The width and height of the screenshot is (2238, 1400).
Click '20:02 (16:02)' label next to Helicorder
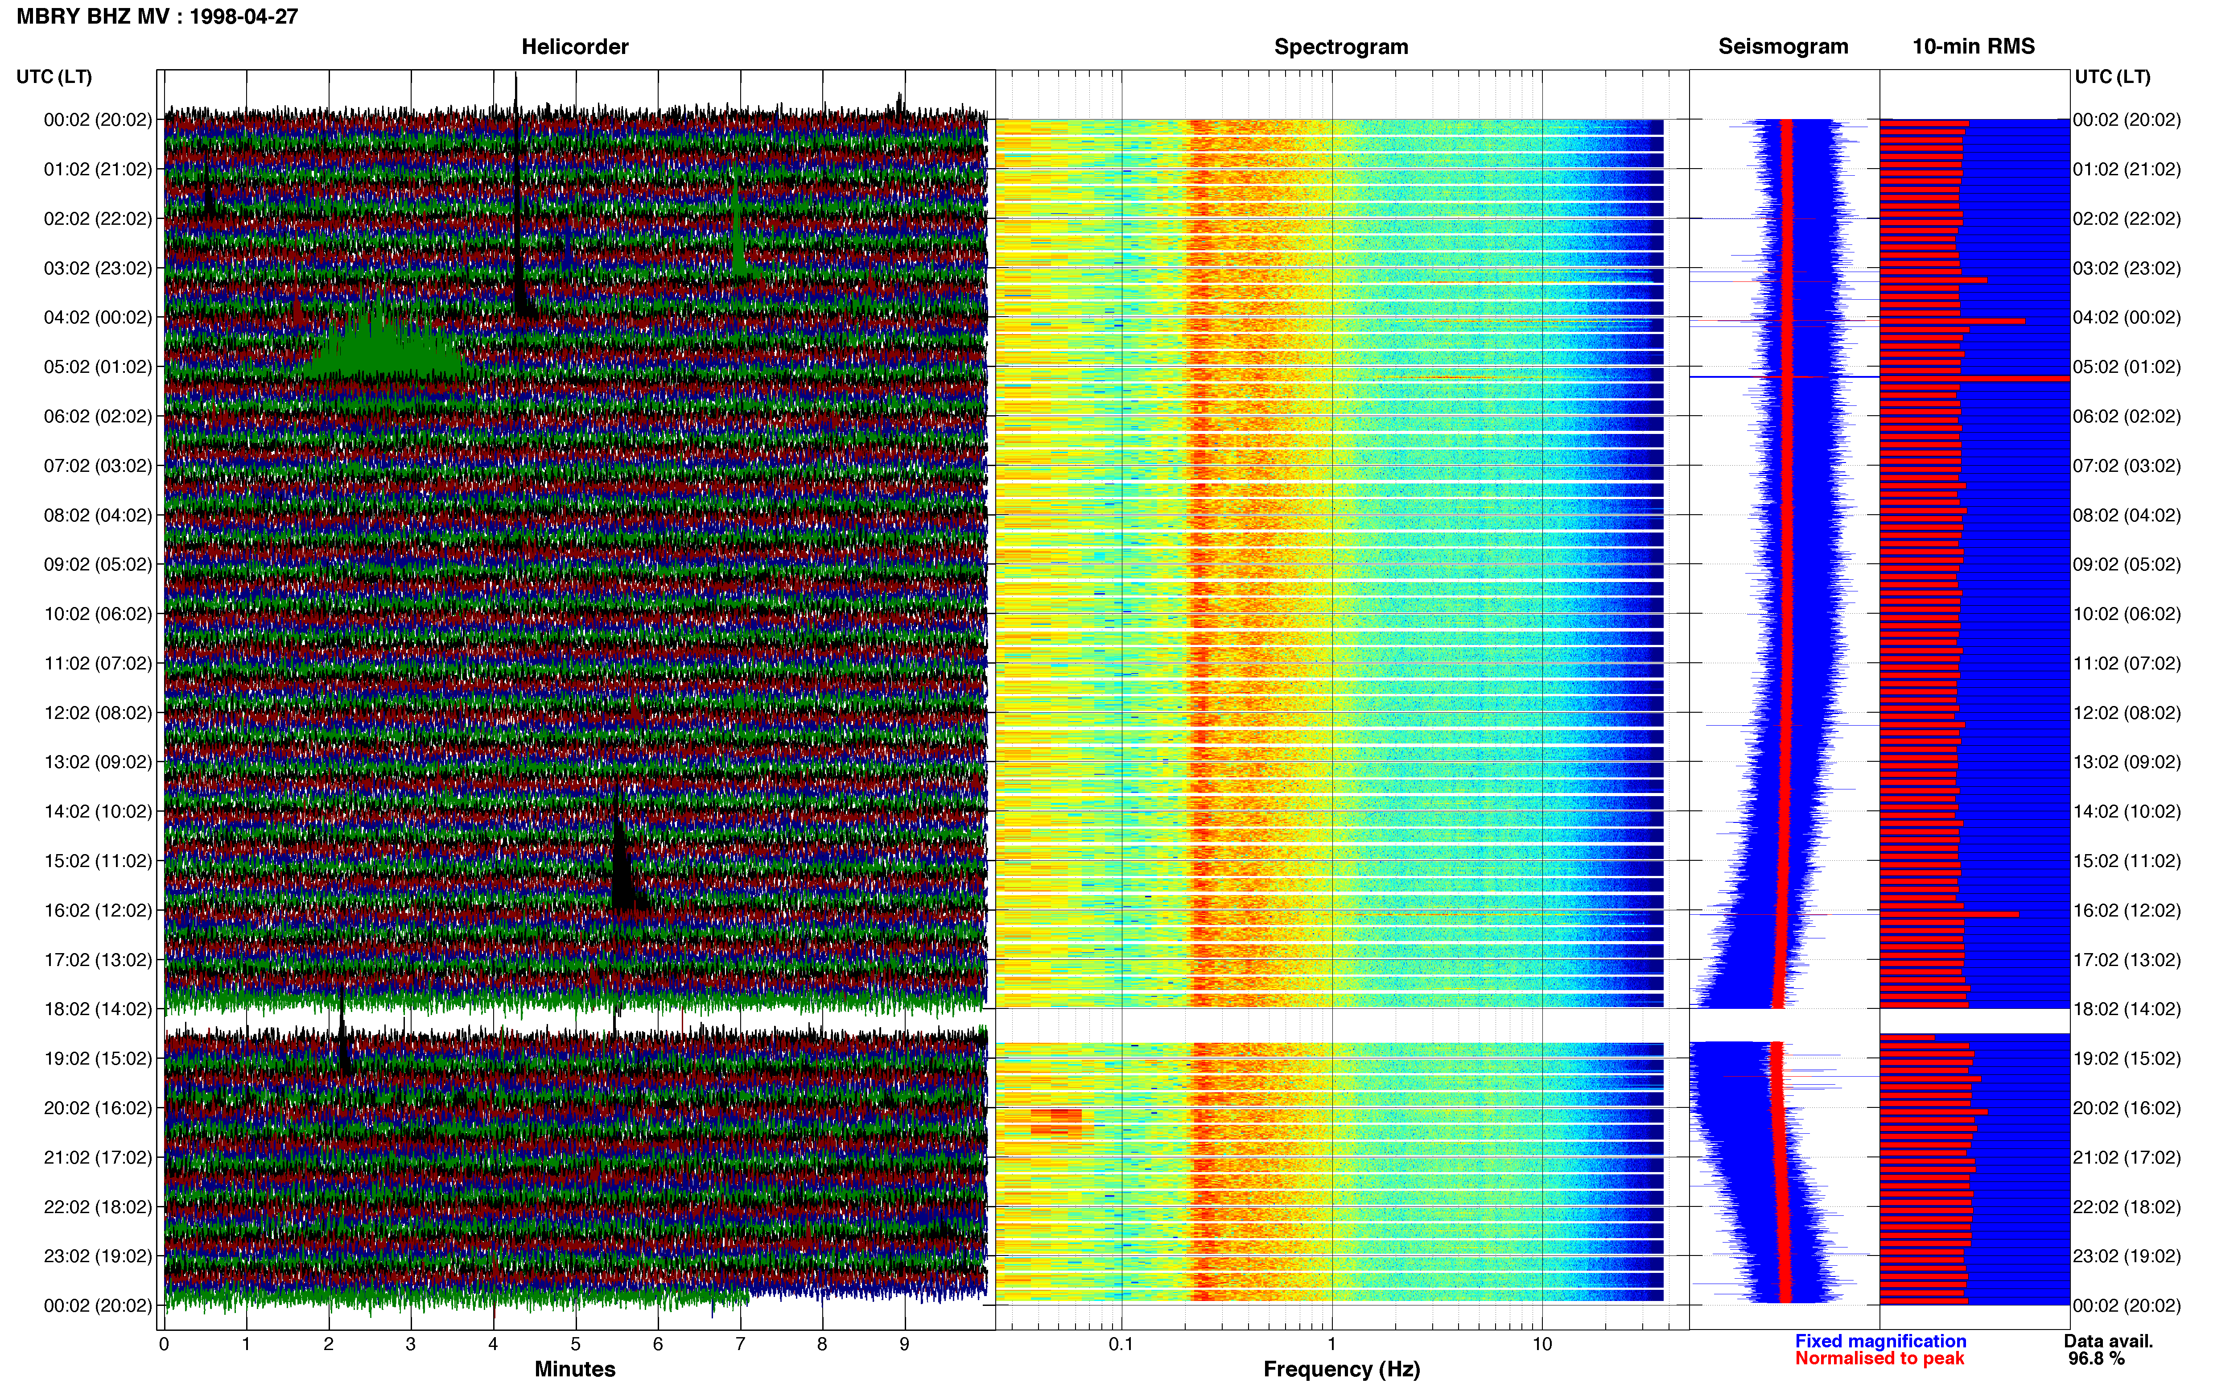click(98, 1108)
